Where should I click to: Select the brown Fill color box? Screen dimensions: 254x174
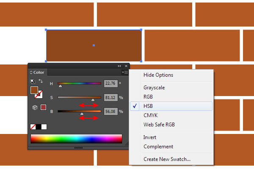pos(34,90)
